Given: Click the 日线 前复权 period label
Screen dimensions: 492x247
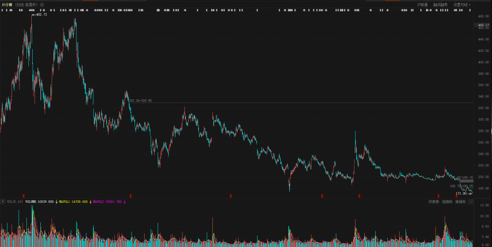Looking at the screenshot, I should pyautogui.click(x=26, y=4).
